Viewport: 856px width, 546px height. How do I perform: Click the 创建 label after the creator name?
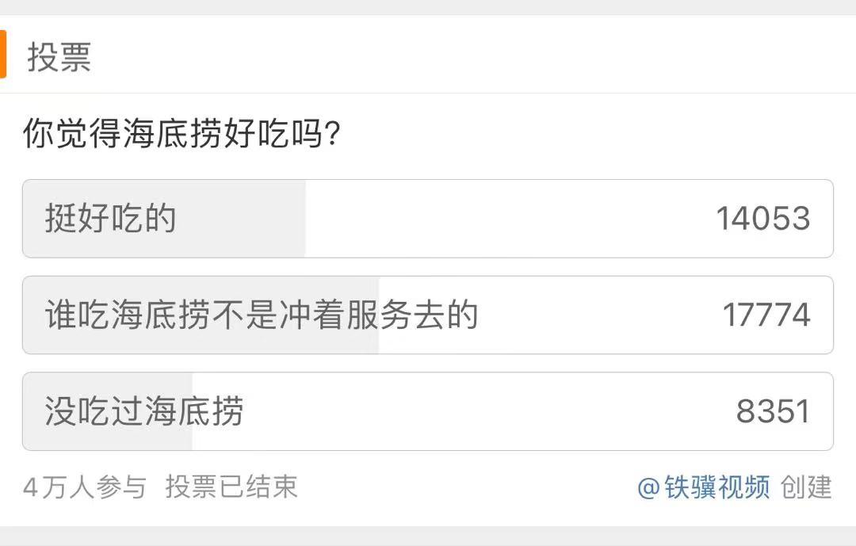[x=806, y=487]
